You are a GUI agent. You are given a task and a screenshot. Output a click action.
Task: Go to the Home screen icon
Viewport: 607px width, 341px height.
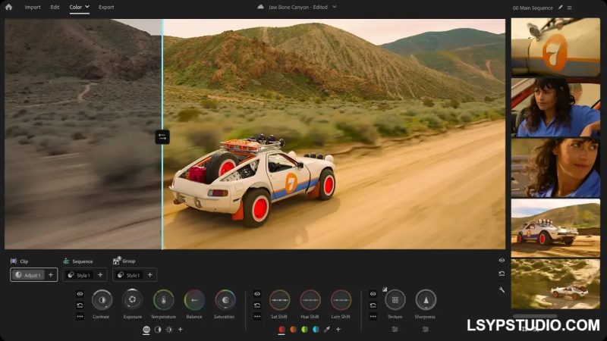click(8, 7)
